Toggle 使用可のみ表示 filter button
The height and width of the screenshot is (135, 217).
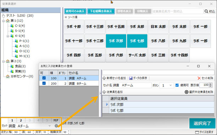pos(75,11)
